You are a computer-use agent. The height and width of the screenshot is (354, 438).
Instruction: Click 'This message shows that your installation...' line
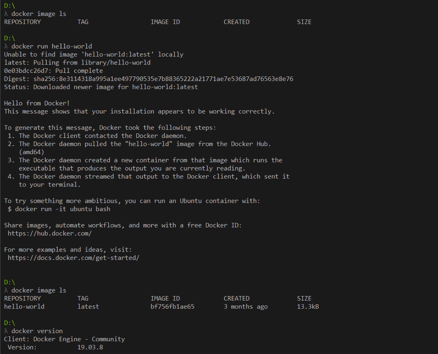[139, 111]
